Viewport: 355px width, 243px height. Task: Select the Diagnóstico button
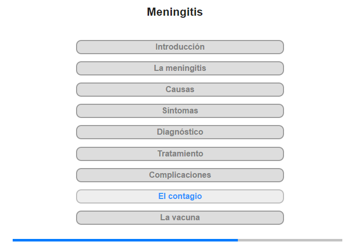pos(180,132)
